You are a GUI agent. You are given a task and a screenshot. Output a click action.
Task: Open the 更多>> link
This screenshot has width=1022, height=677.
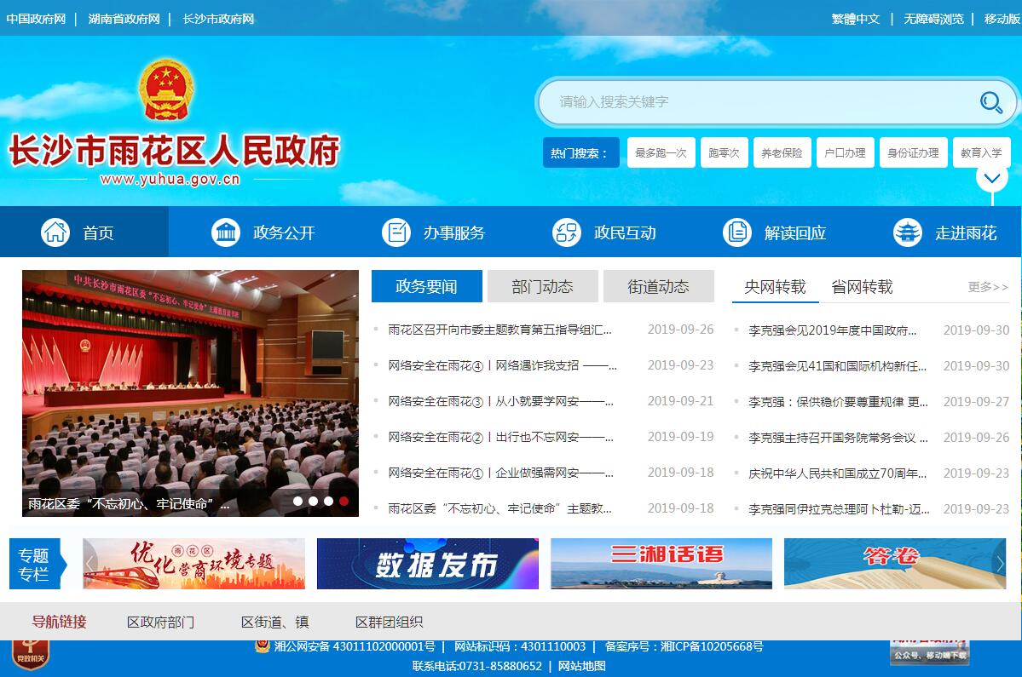[988, 287]
